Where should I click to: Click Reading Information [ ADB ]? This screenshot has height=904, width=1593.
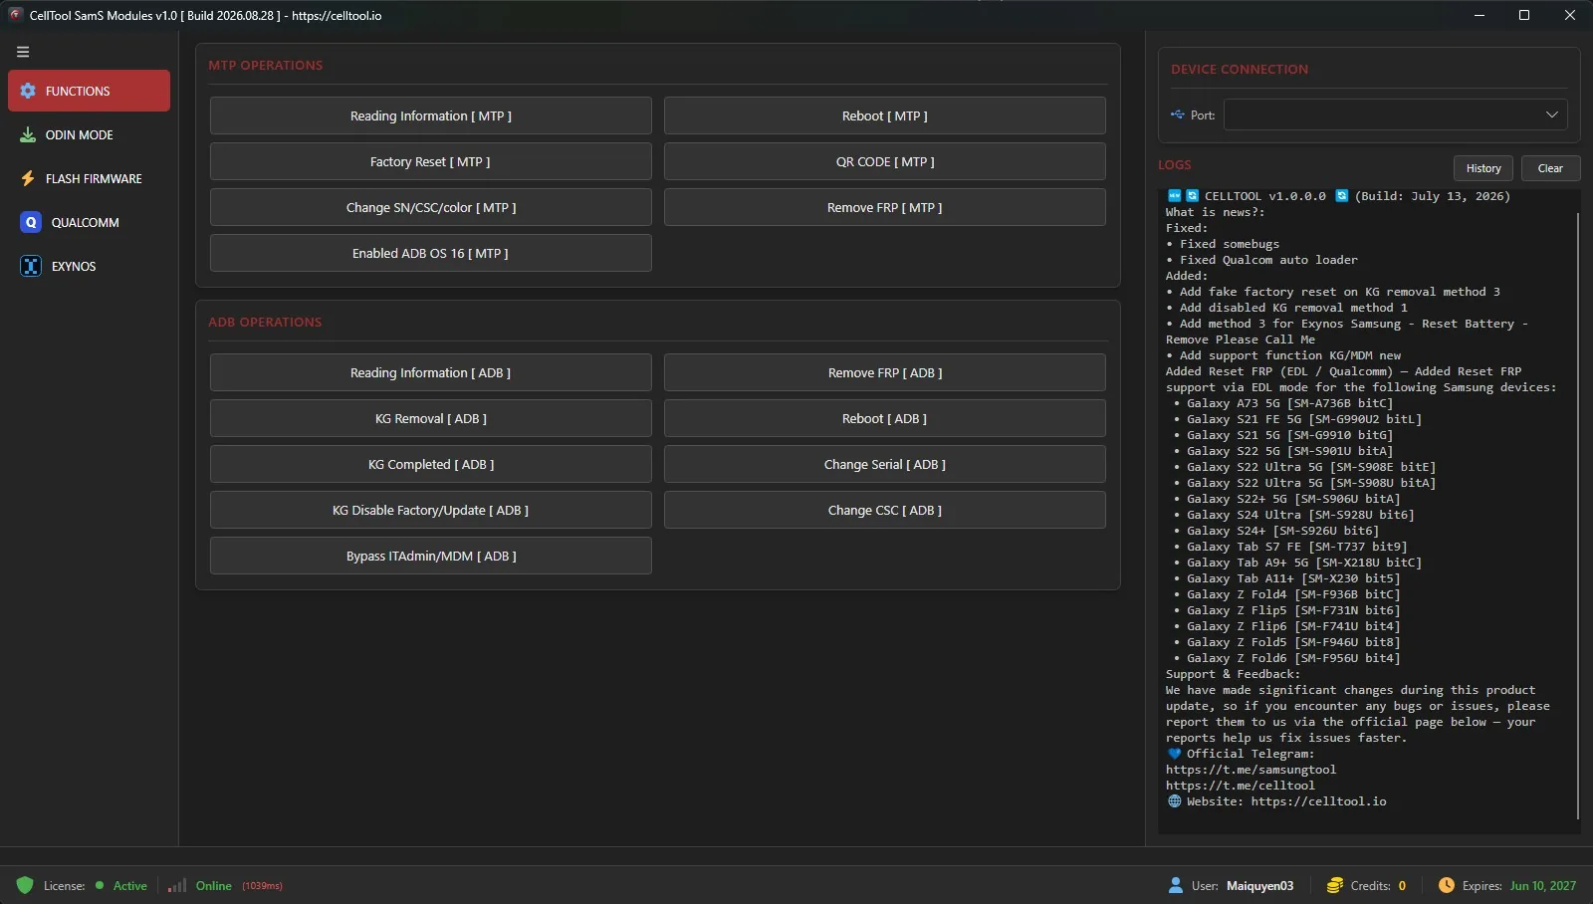tap(430, 372)
